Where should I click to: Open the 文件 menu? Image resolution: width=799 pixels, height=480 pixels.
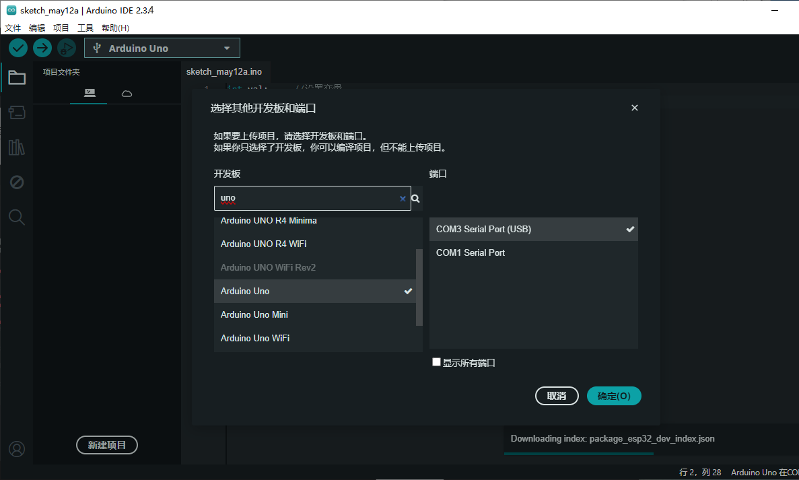(13, 28)
